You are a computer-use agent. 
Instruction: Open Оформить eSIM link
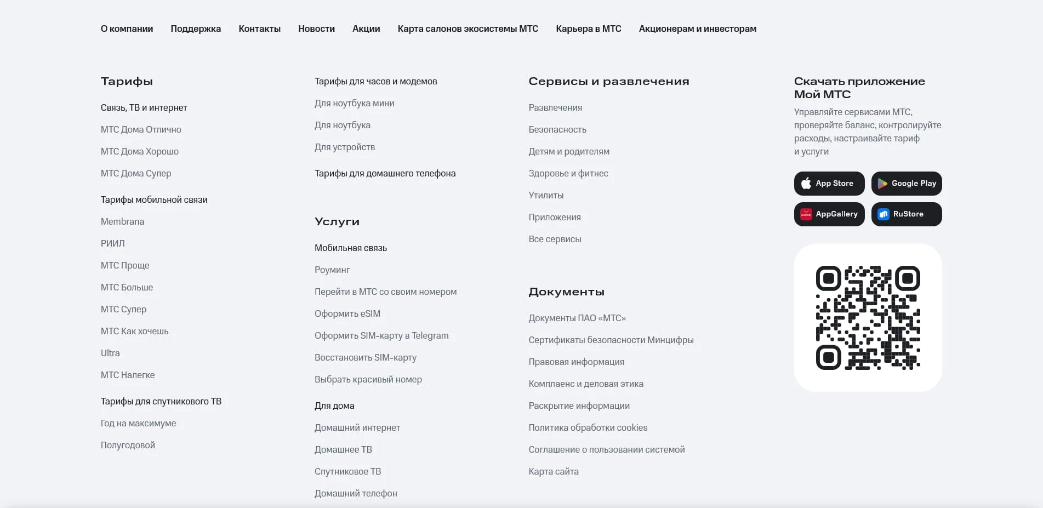click(347, 313)
